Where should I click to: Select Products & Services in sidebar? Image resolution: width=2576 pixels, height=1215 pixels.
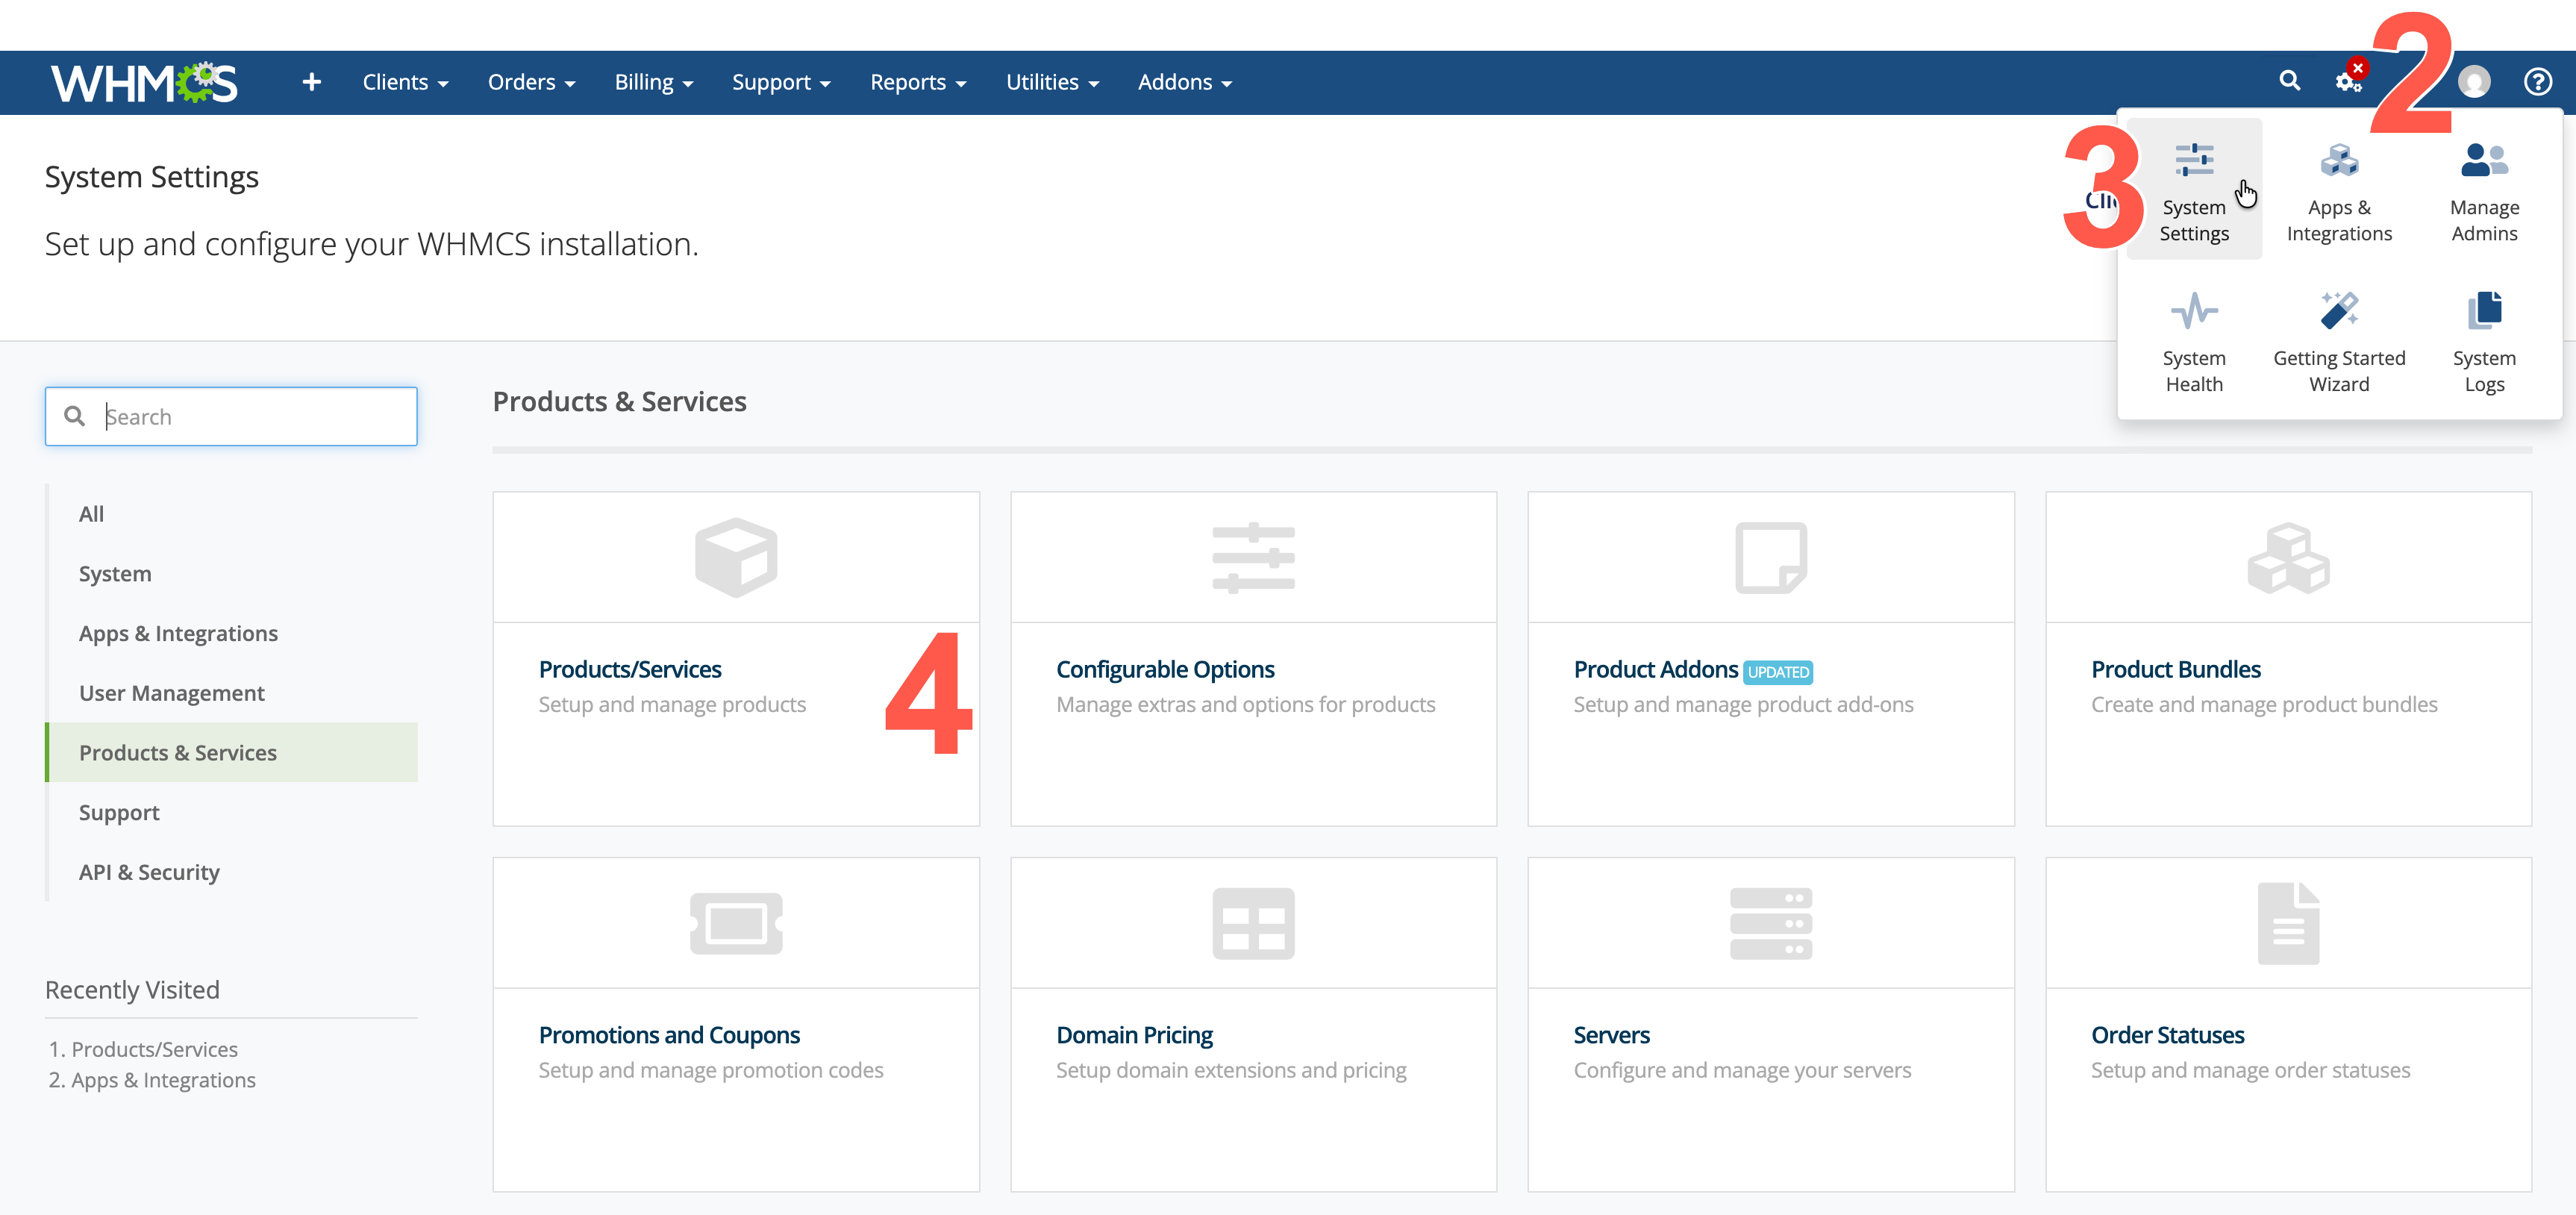(232, 752)
